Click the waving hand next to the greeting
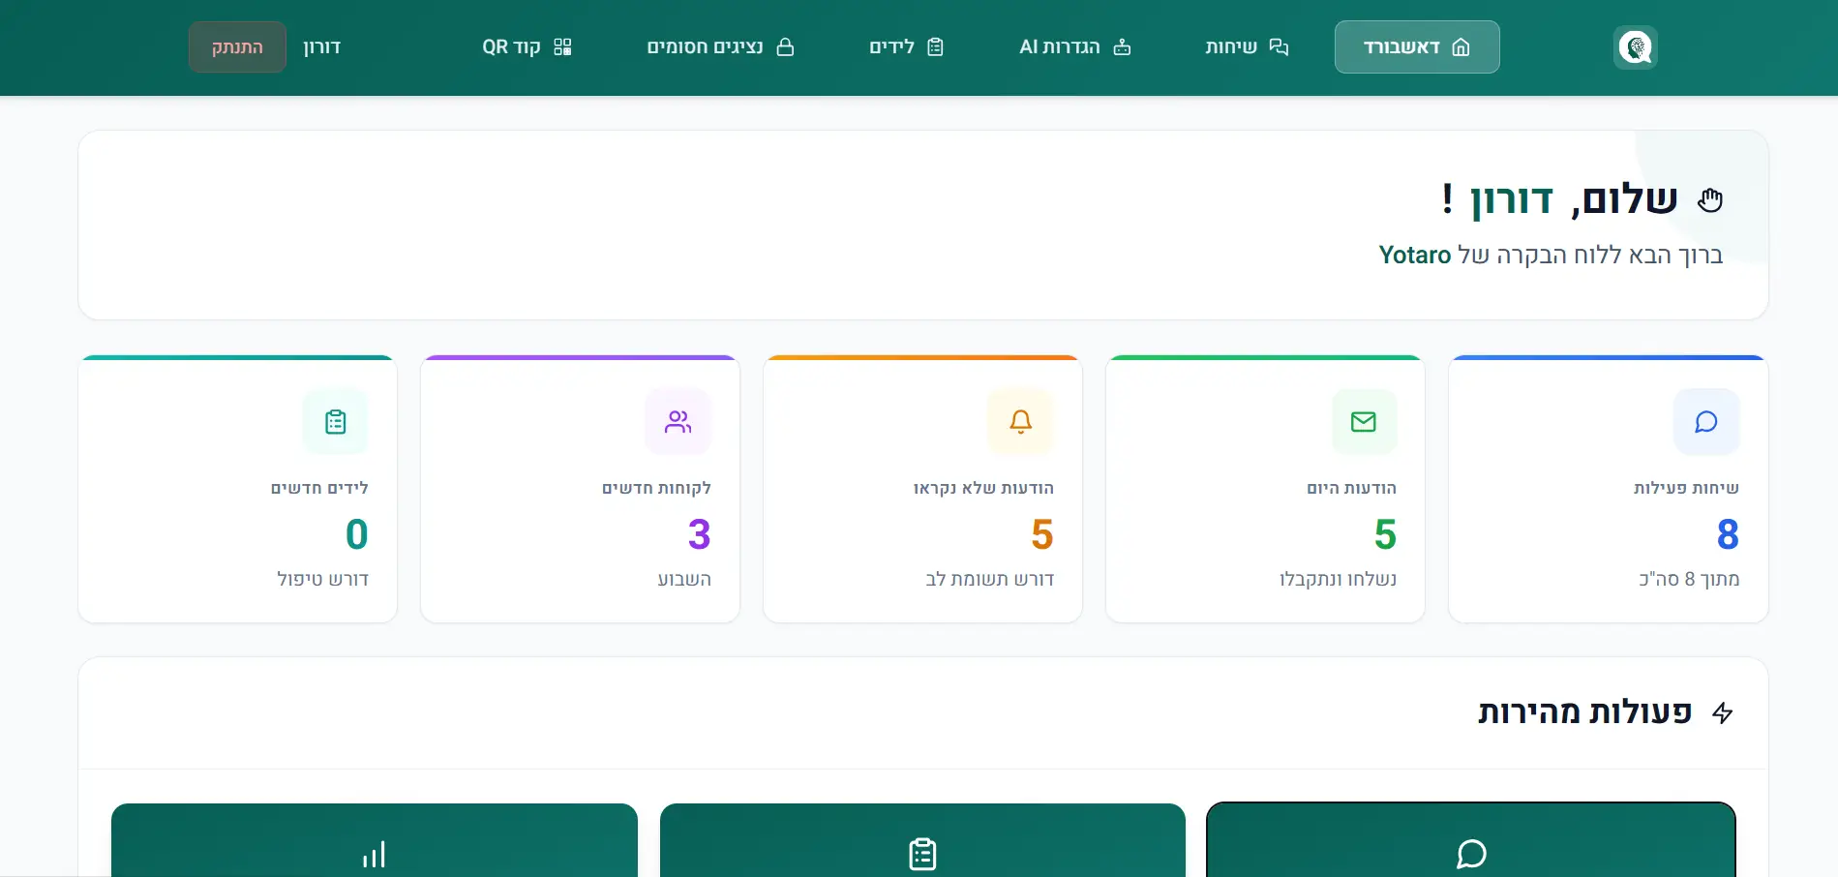The width and height of the screenshot is (1838, 877). tap(1709, 198)
